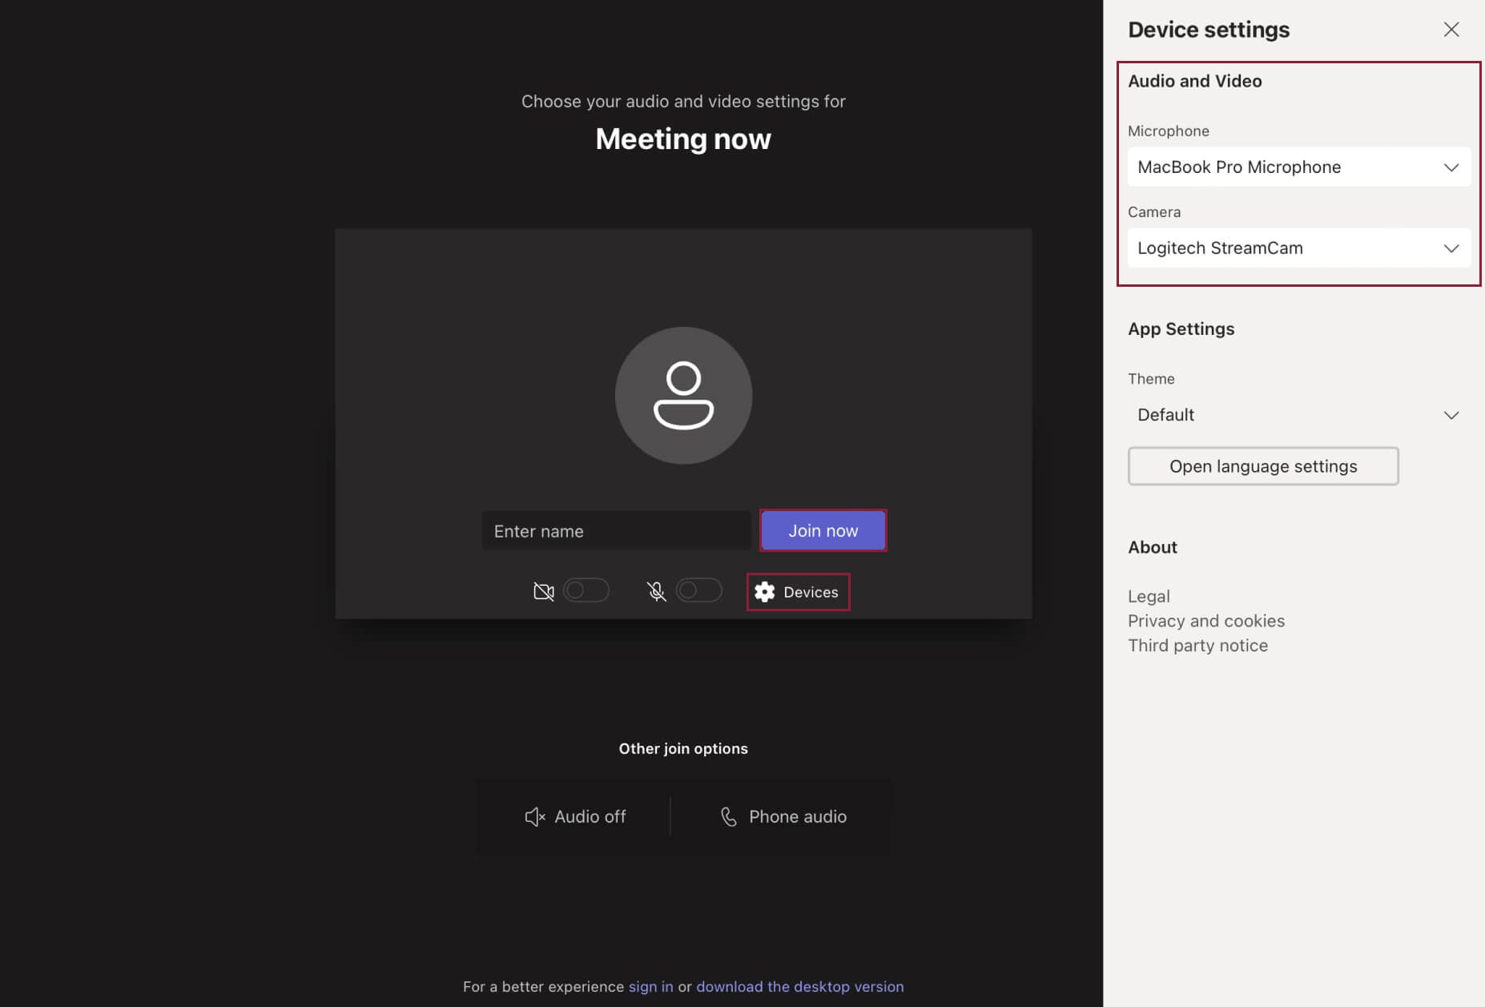
Task: Open the Privacy and cookies link
Action: click(1205, 621)
